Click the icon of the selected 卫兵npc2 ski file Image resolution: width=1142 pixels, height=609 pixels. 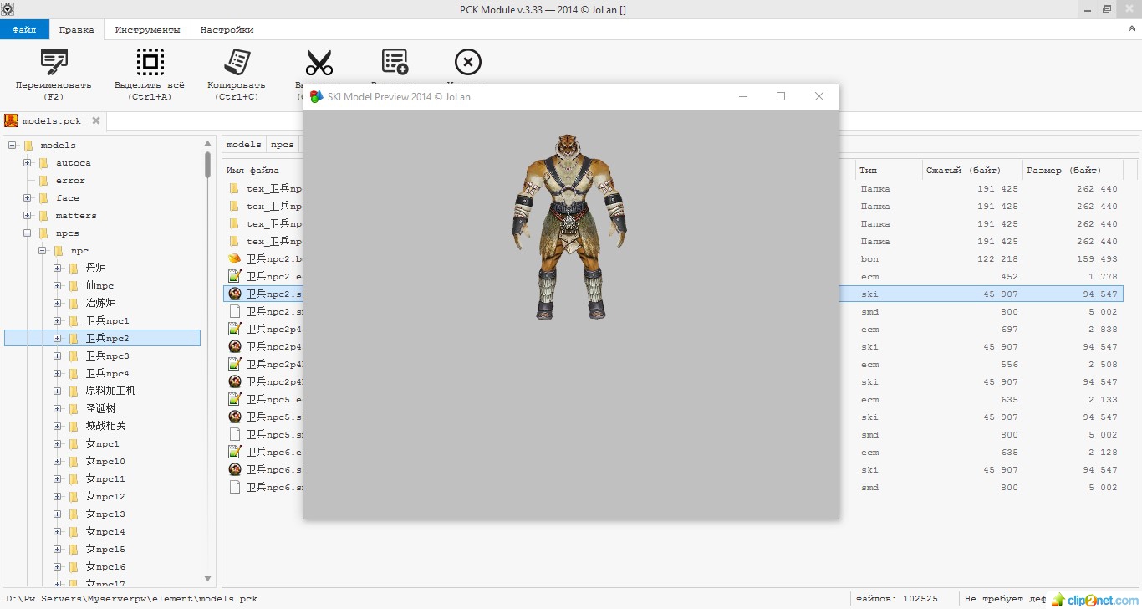pos(235,294)
